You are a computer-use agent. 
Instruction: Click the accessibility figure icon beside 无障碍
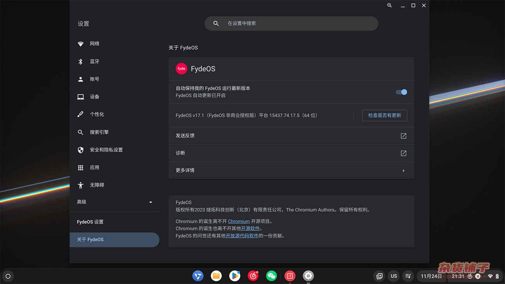click(80, 185)
